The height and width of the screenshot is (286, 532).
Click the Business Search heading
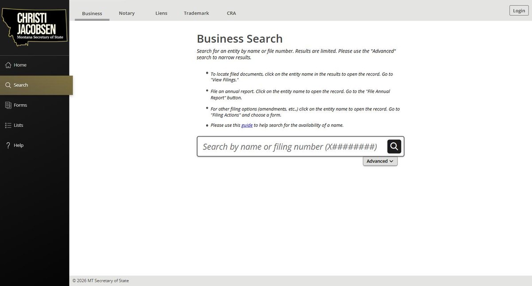point(239,39)
